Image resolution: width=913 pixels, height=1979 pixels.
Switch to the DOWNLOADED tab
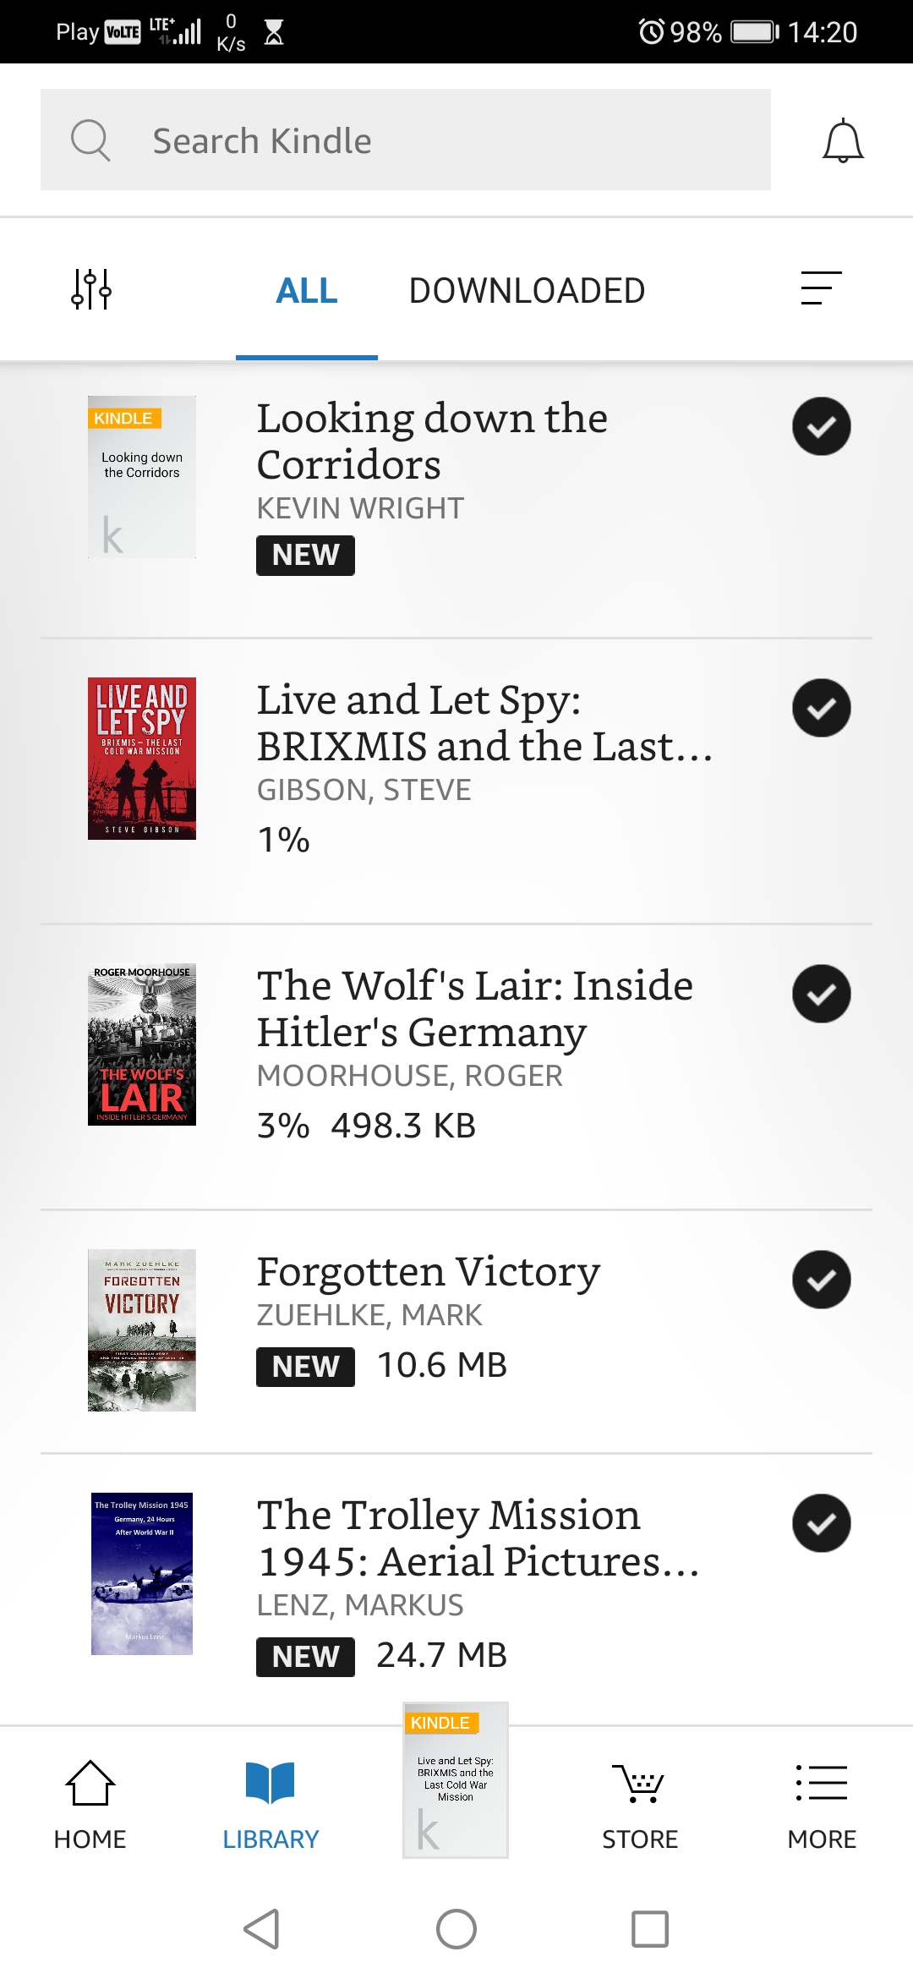(527, 290)
